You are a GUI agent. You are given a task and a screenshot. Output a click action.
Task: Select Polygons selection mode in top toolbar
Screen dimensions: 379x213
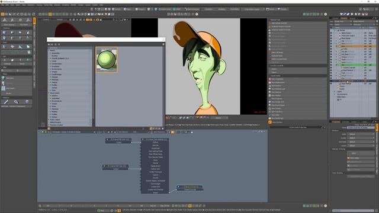[x=140, y=9]
